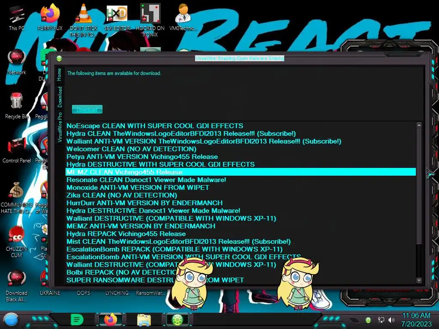The height and width of the screenshot is (329, 439).
Task: Open the HxD hex editor shortcut
Action: 117,17
